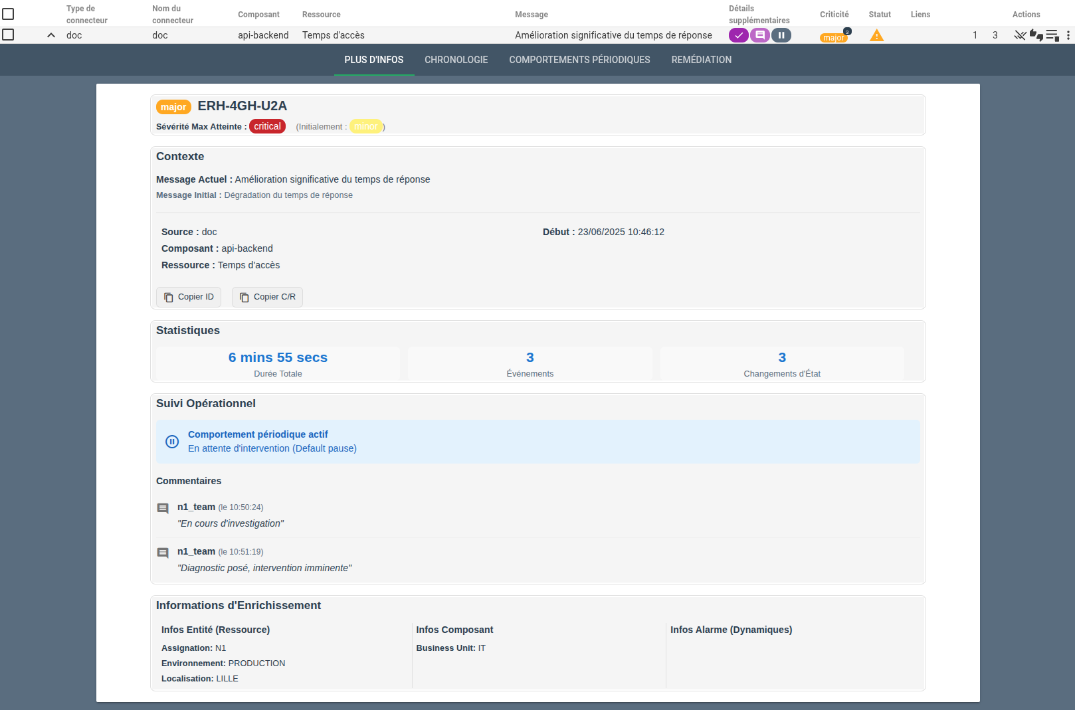Click the "6 mins 55 secs" duration value

tap(278, 357)
